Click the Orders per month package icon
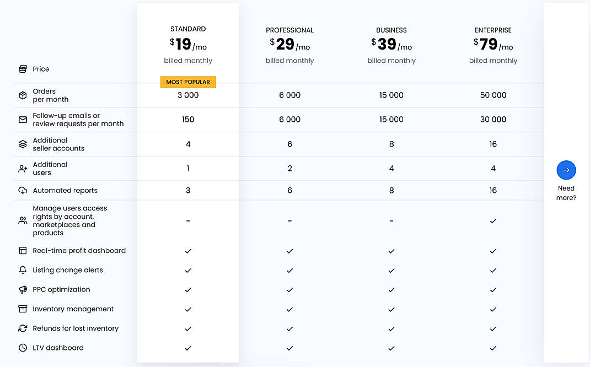The width and height of the screenshot is (590, 367). pos(22,95)
